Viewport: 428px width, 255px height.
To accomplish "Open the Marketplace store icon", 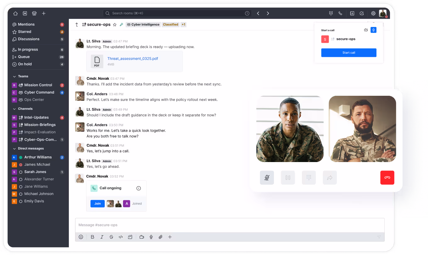I will pos(34,14).
